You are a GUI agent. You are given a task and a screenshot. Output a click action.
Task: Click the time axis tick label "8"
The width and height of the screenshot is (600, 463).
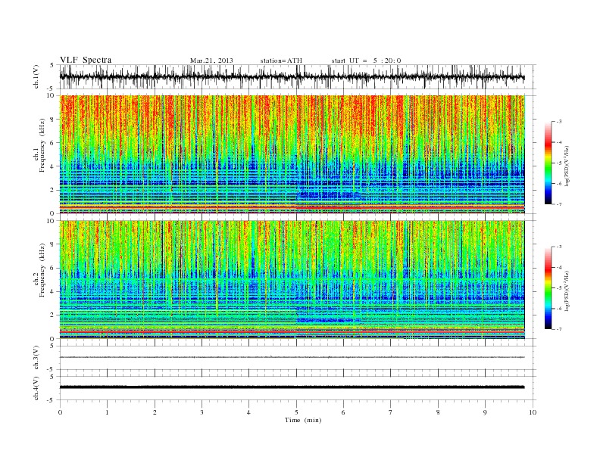[x=438, y=412]
